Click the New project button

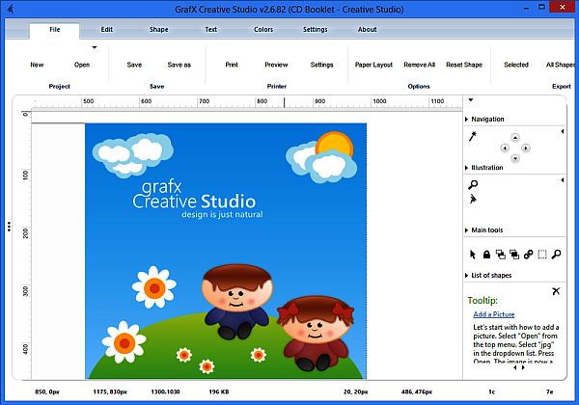pos(37,65)
